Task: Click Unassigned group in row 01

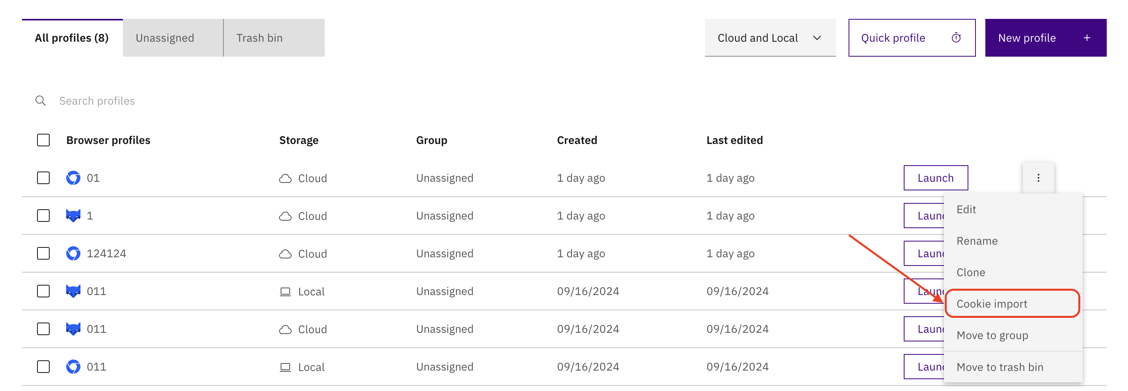Action: pyautogui.click(x=445, y=178)
